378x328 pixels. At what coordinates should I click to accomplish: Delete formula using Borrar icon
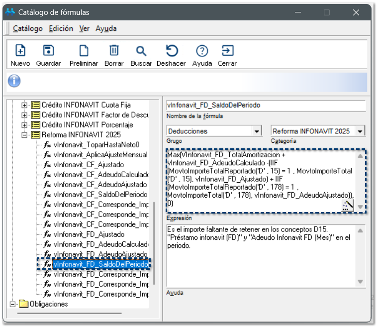pyautogui.click(x=114, y=51)
